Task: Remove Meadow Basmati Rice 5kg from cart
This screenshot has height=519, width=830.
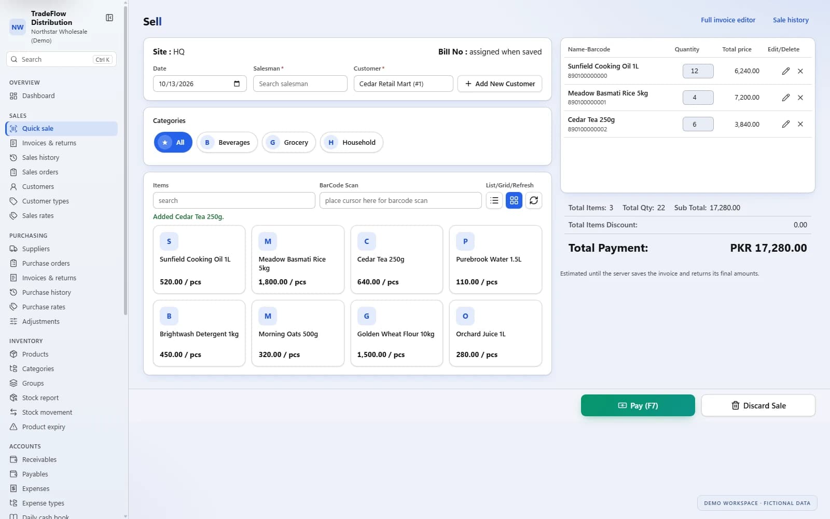Action: pos(800,98)
